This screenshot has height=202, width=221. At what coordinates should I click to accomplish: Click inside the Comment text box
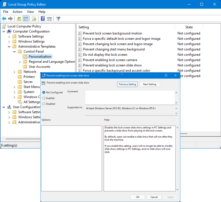[129, 97]
